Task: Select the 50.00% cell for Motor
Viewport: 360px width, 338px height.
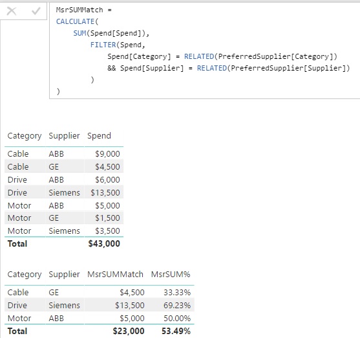Action: 177,318
